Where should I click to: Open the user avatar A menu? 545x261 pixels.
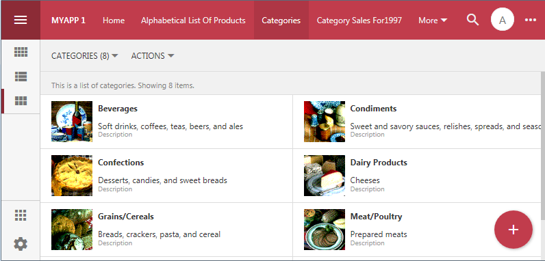pyautogui.click(x=503, y=20)
